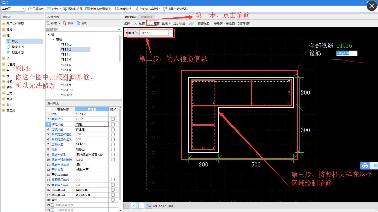
Task: Click the 新建 new component icon
Action: point(48,23)
